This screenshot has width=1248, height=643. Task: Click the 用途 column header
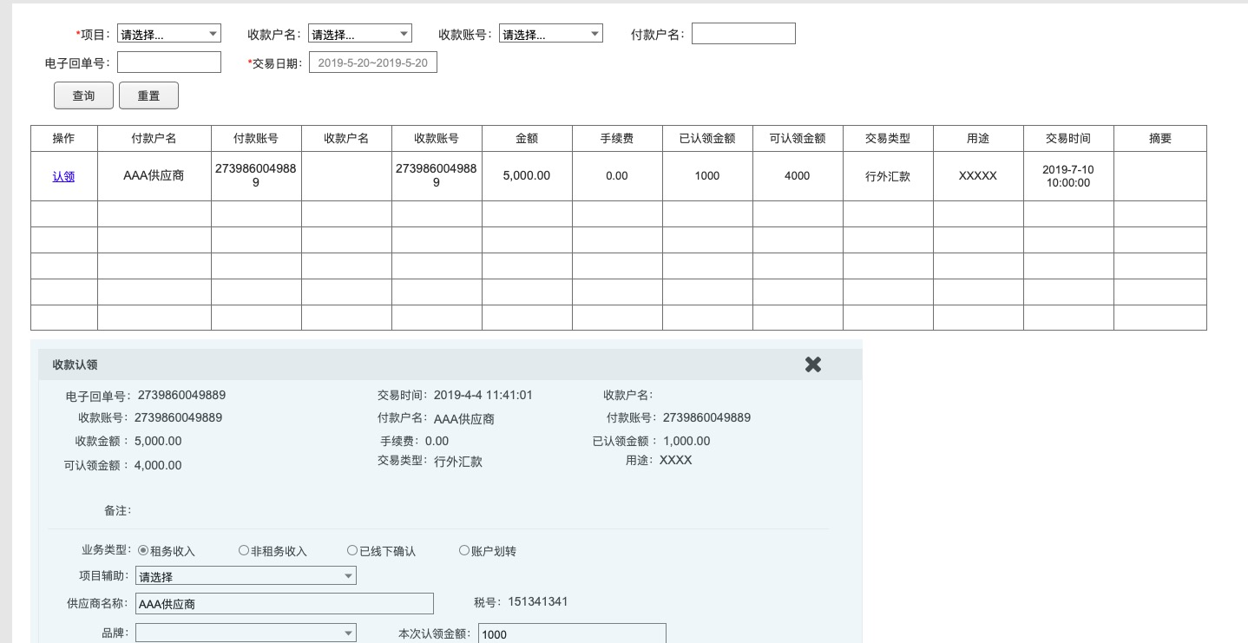tap(978, 139)
